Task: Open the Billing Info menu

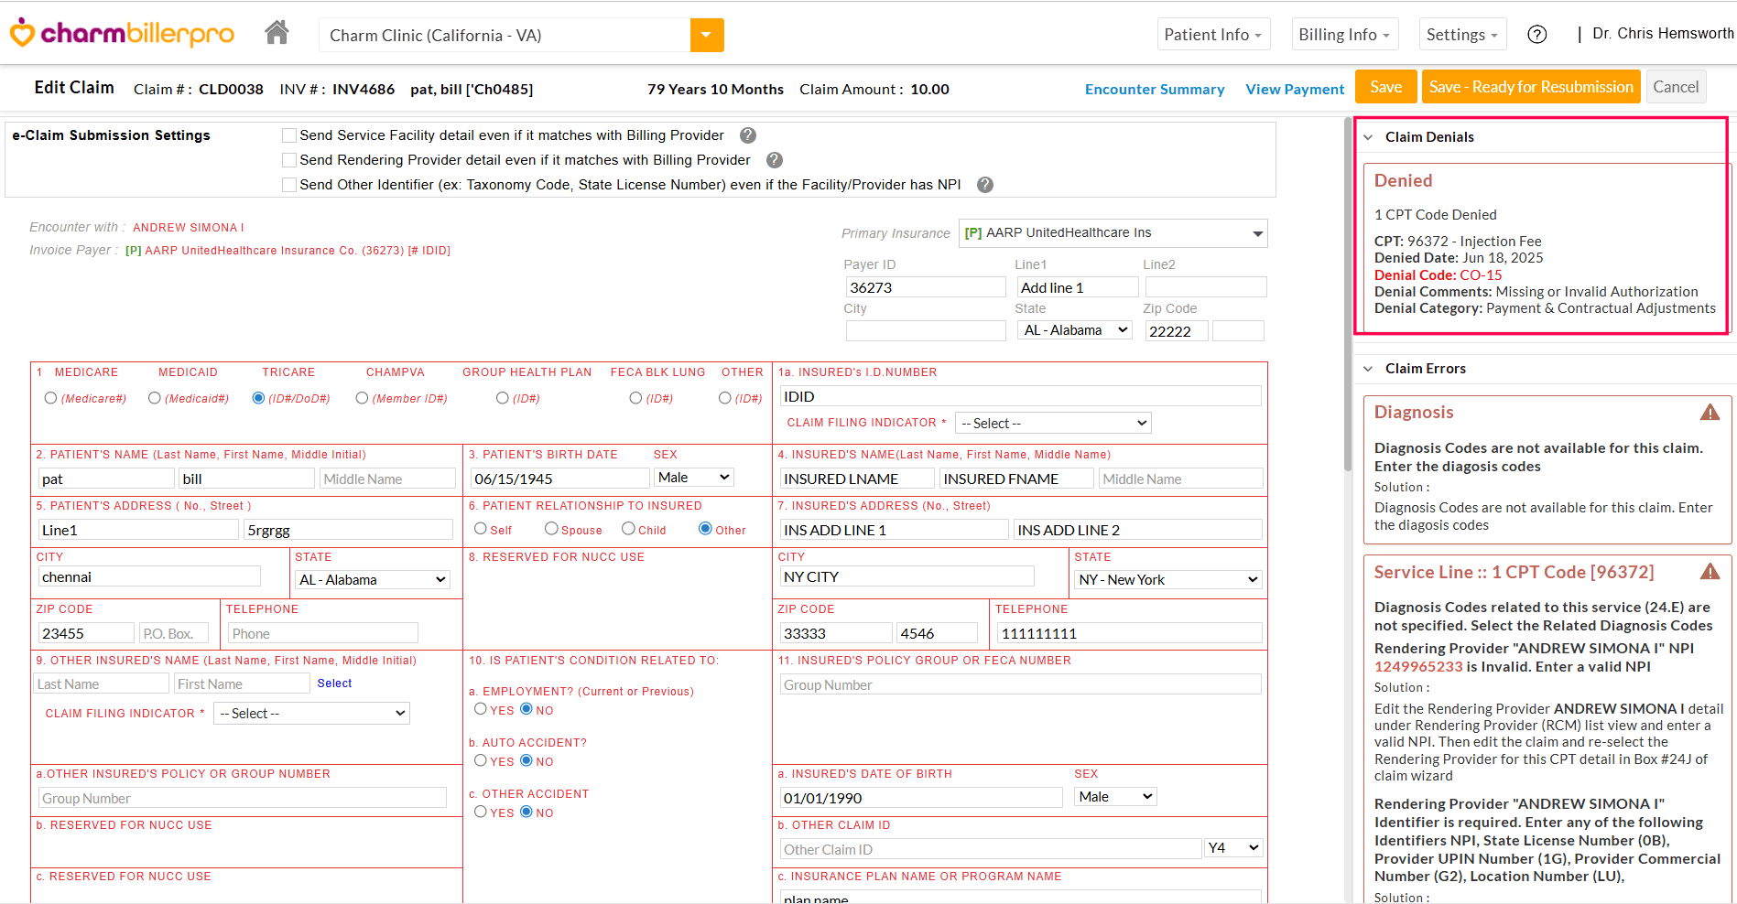Action: (1344, 35)
